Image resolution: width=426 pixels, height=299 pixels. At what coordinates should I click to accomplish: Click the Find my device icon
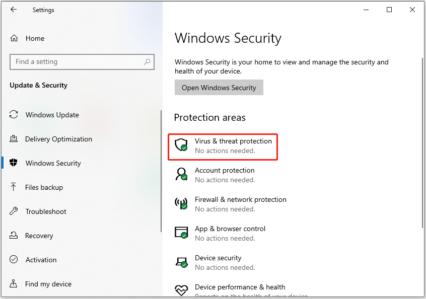(14, 284)
